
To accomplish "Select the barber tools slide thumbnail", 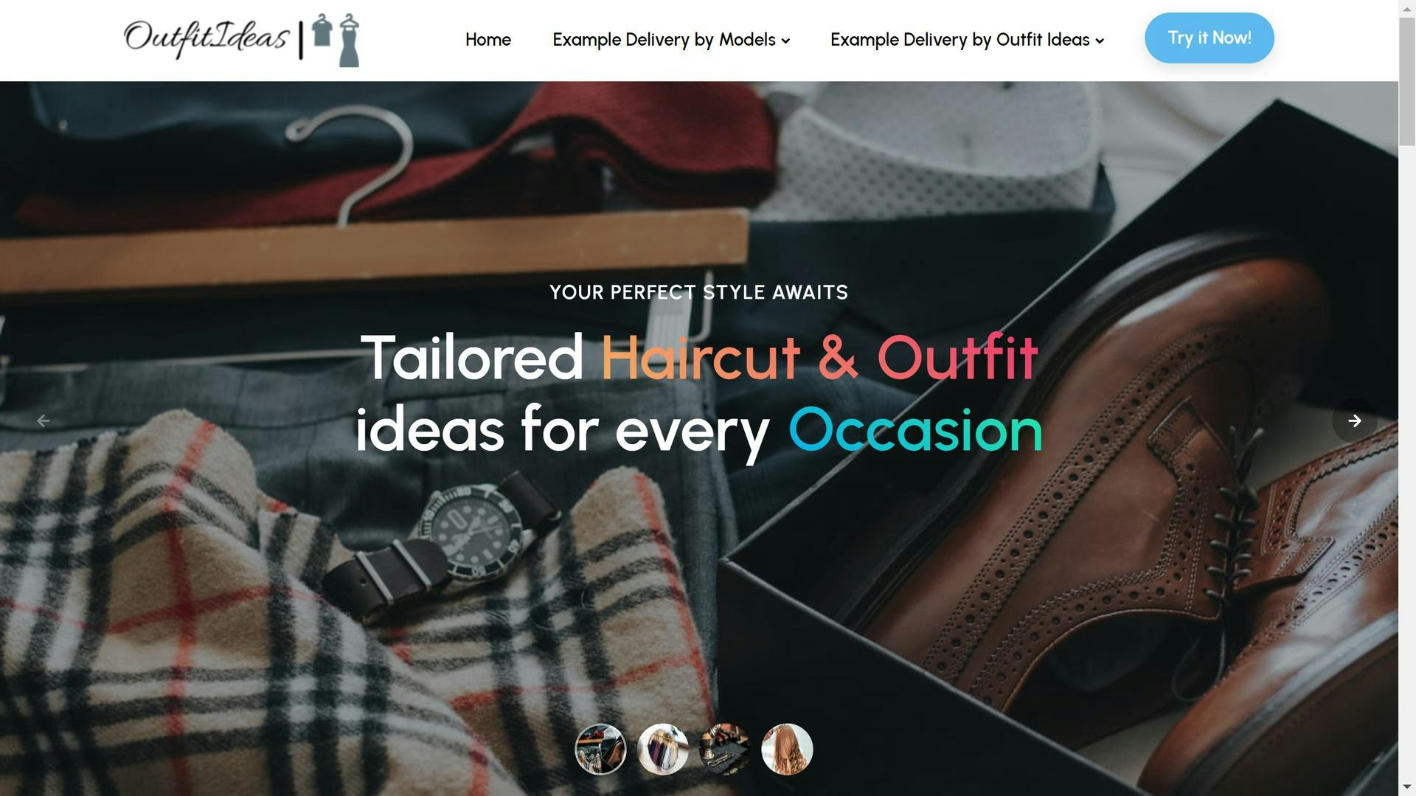I will pyautogui.click(x=725, y=749).
